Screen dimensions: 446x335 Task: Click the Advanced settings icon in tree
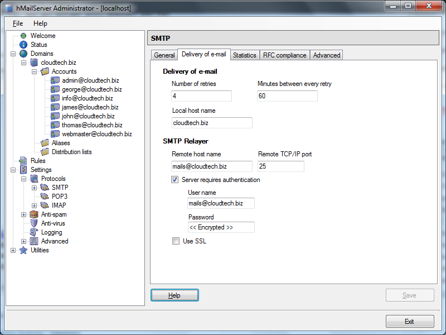point(34,241)
